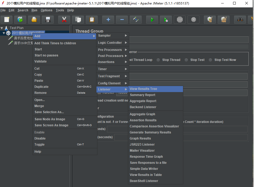The width and height of the screenshot is (254, 187).
Task: Click the Open file folder icon
Action: [x=34, y=20]
